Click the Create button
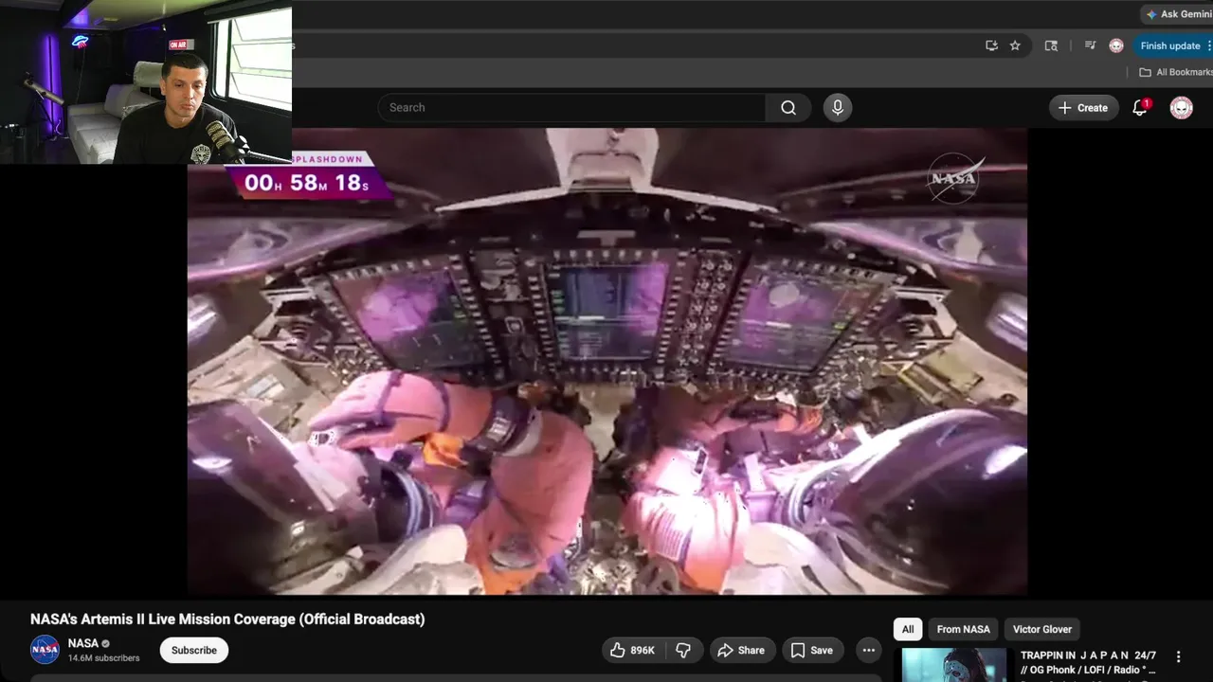The width and height of the screenshot is (1213, 682). [1083, 108]
